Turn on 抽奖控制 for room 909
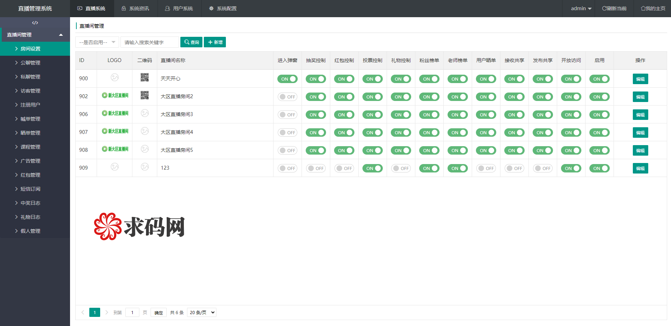This screenshot has width=671, height=326. point(316,168)
